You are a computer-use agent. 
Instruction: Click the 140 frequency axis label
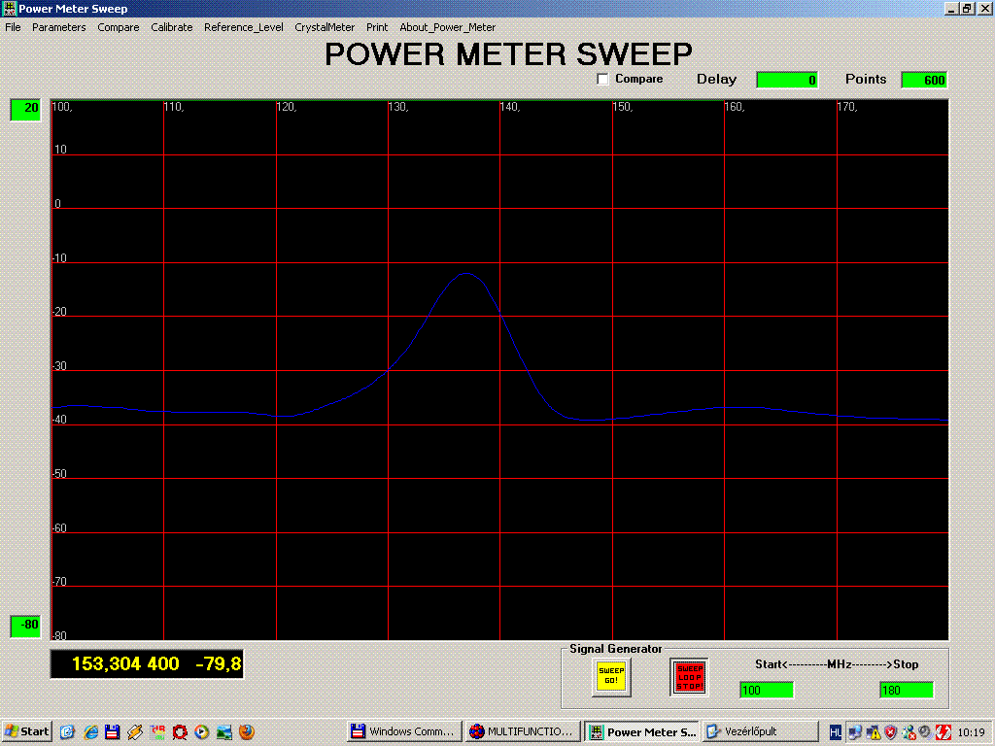click(x=509, y=107)
